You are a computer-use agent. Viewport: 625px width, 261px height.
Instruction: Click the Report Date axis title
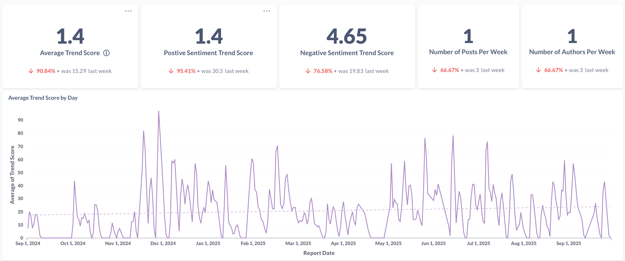319,253
